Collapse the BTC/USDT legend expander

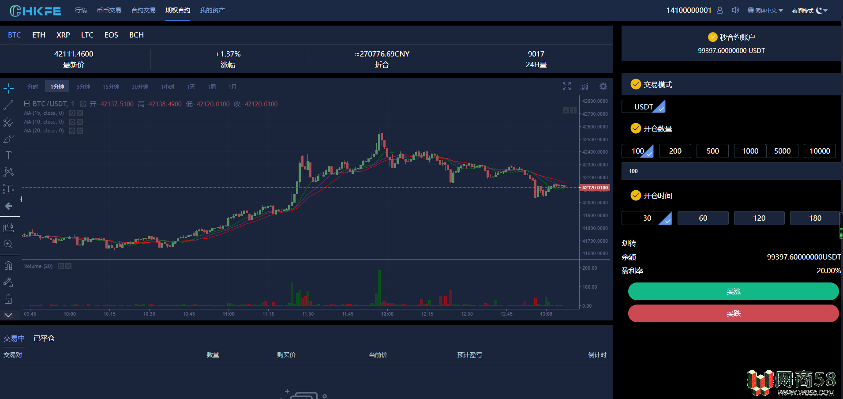tap(27, 104)
